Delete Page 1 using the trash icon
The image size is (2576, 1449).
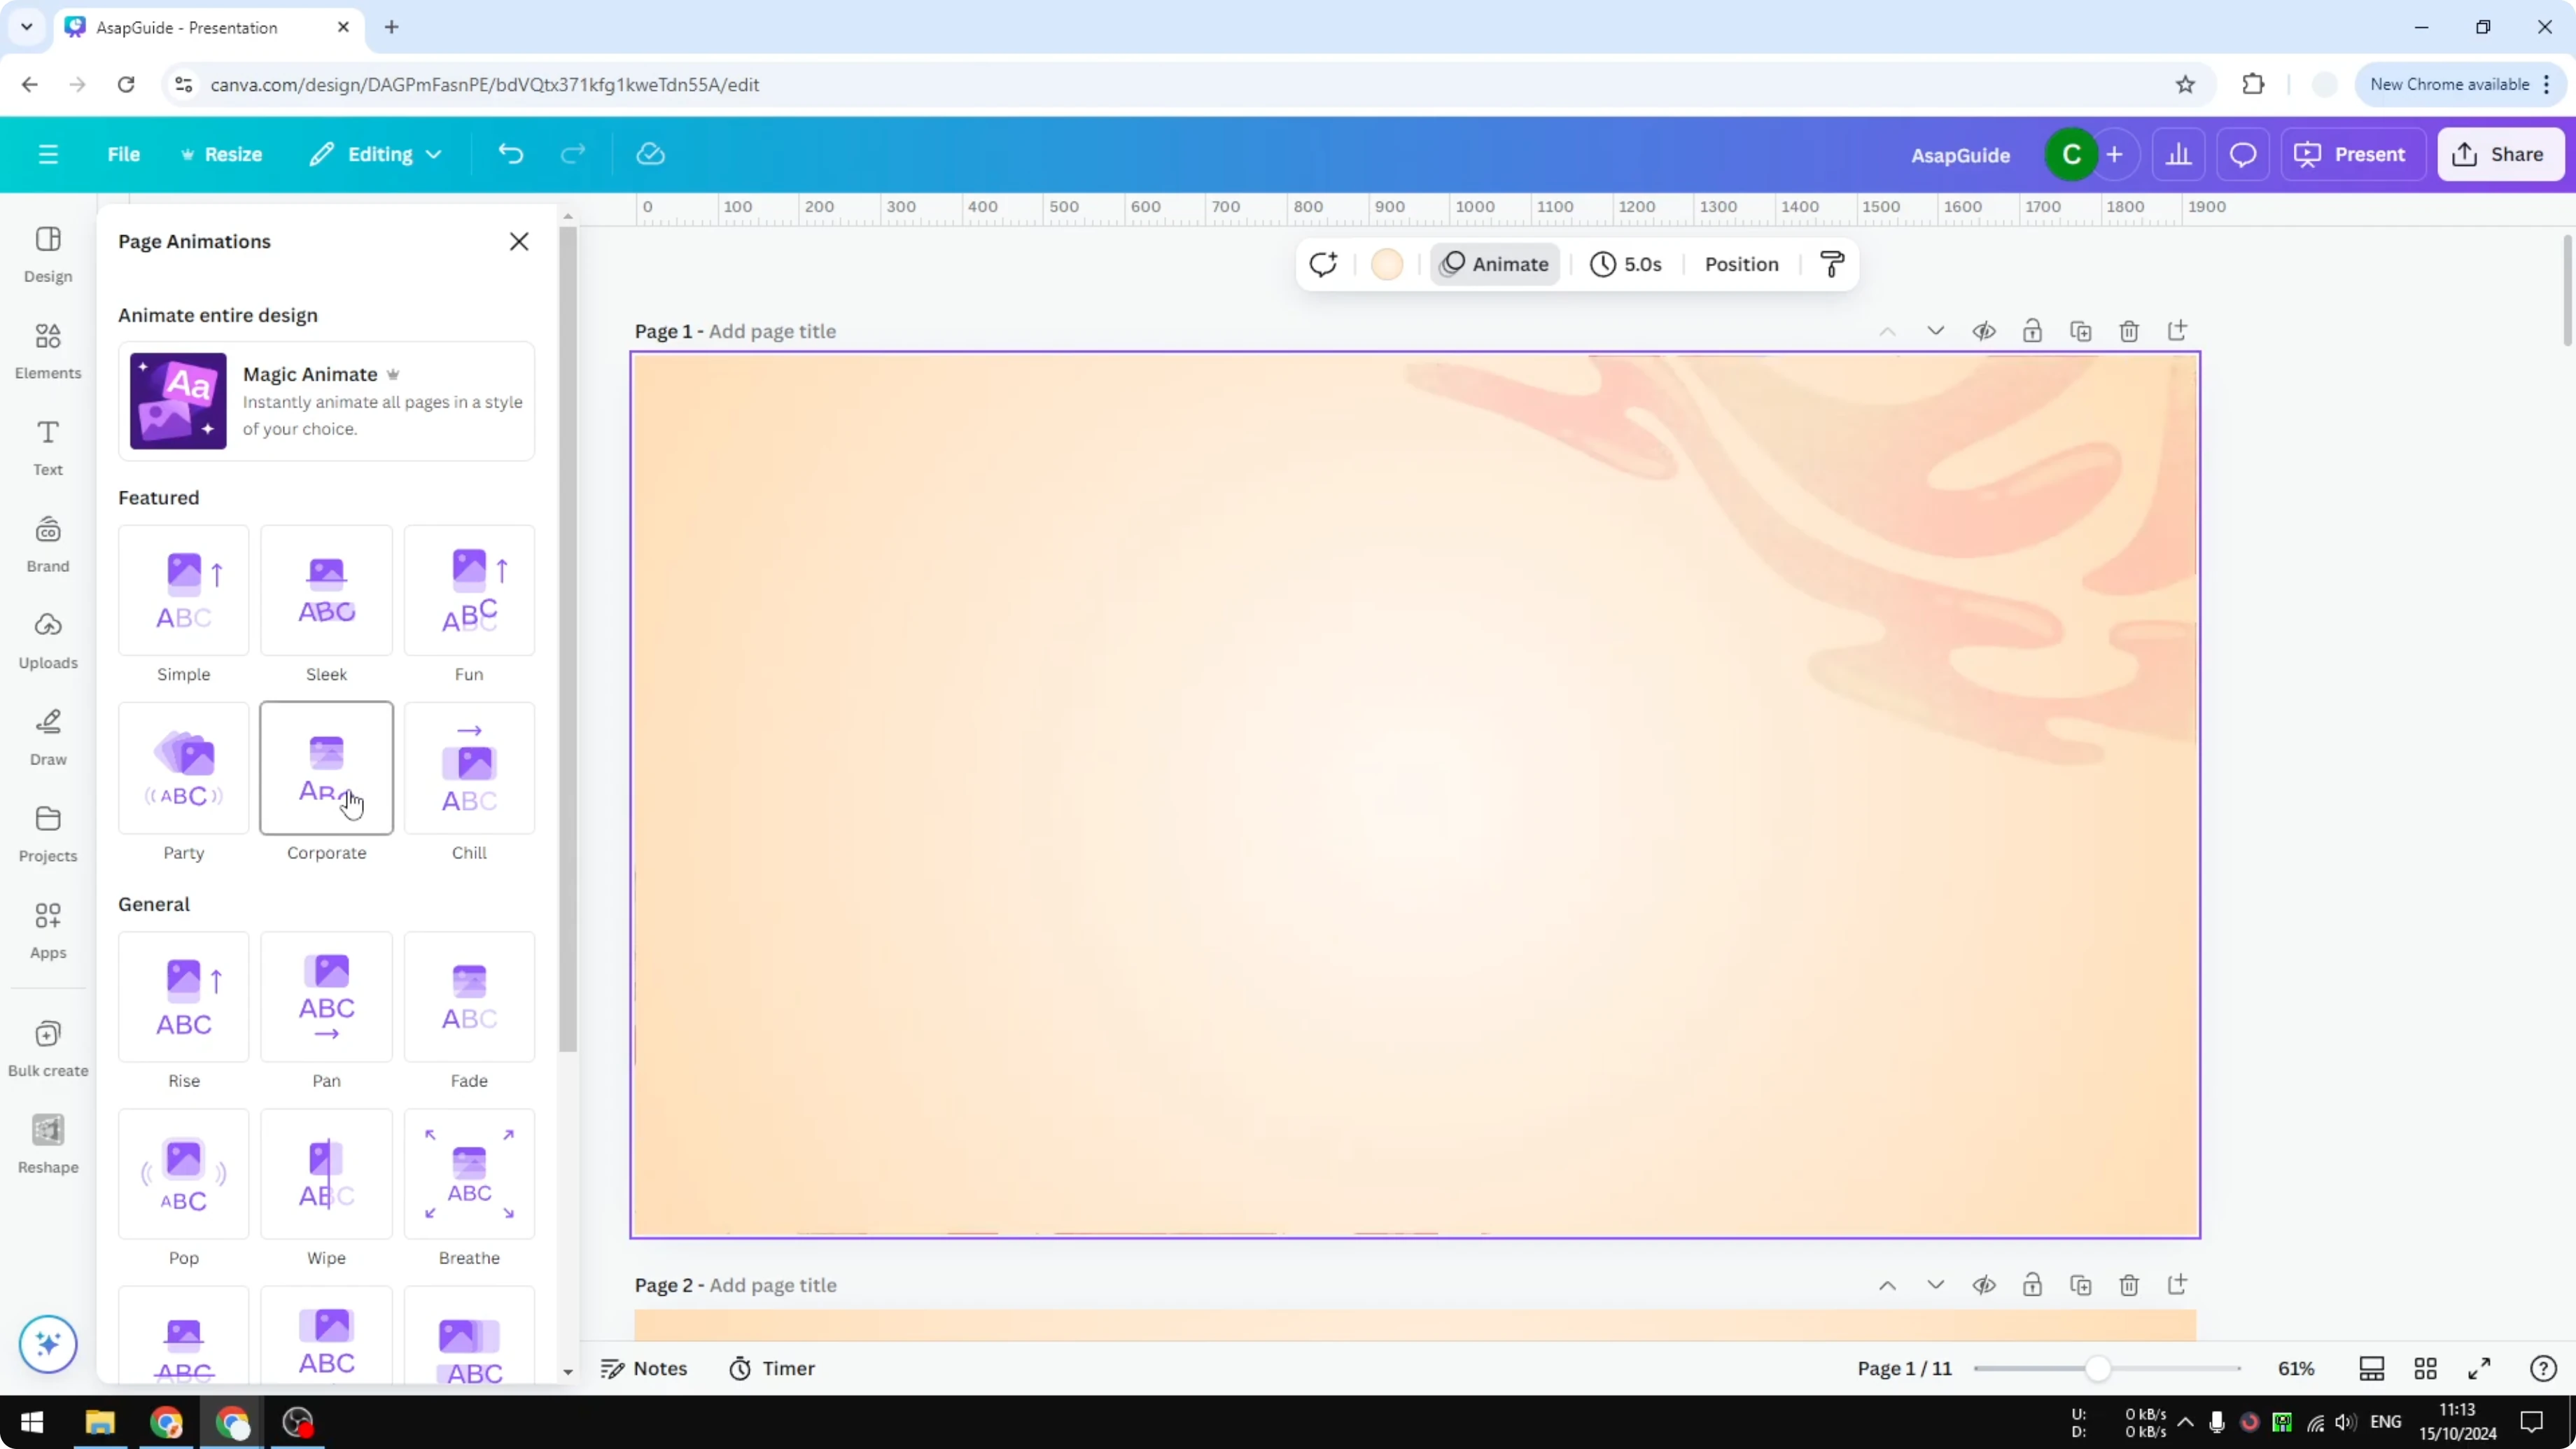tap(2129, 331)
